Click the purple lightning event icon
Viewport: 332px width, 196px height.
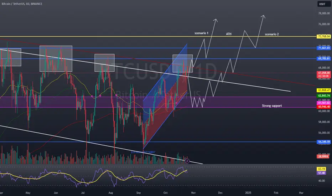coord(187,161)
